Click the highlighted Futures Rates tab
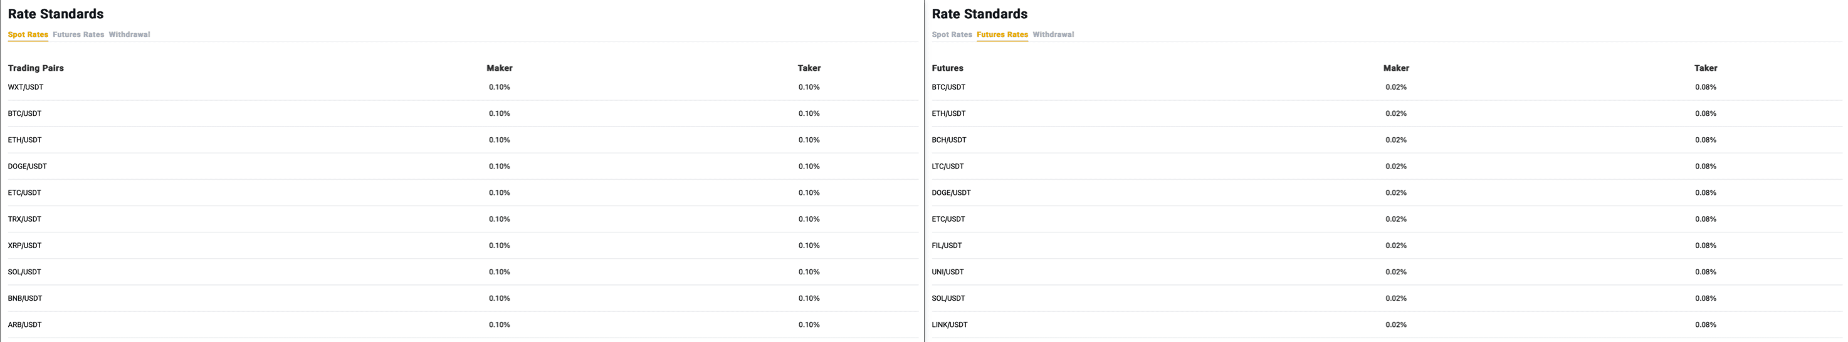Viewport: 1848px width, 342px height. click(x=1002, y=34)
